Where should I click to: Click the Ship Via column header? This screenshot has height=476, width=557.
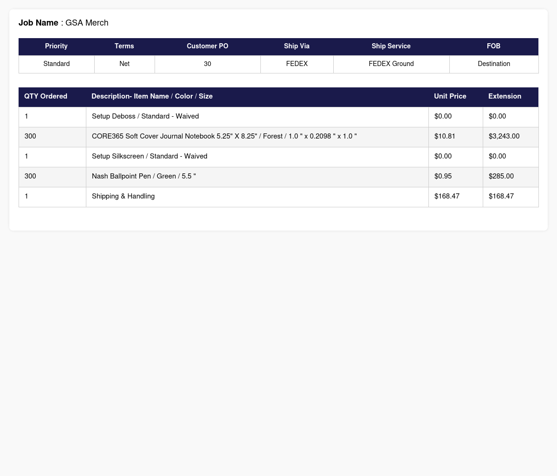[297, 46]
